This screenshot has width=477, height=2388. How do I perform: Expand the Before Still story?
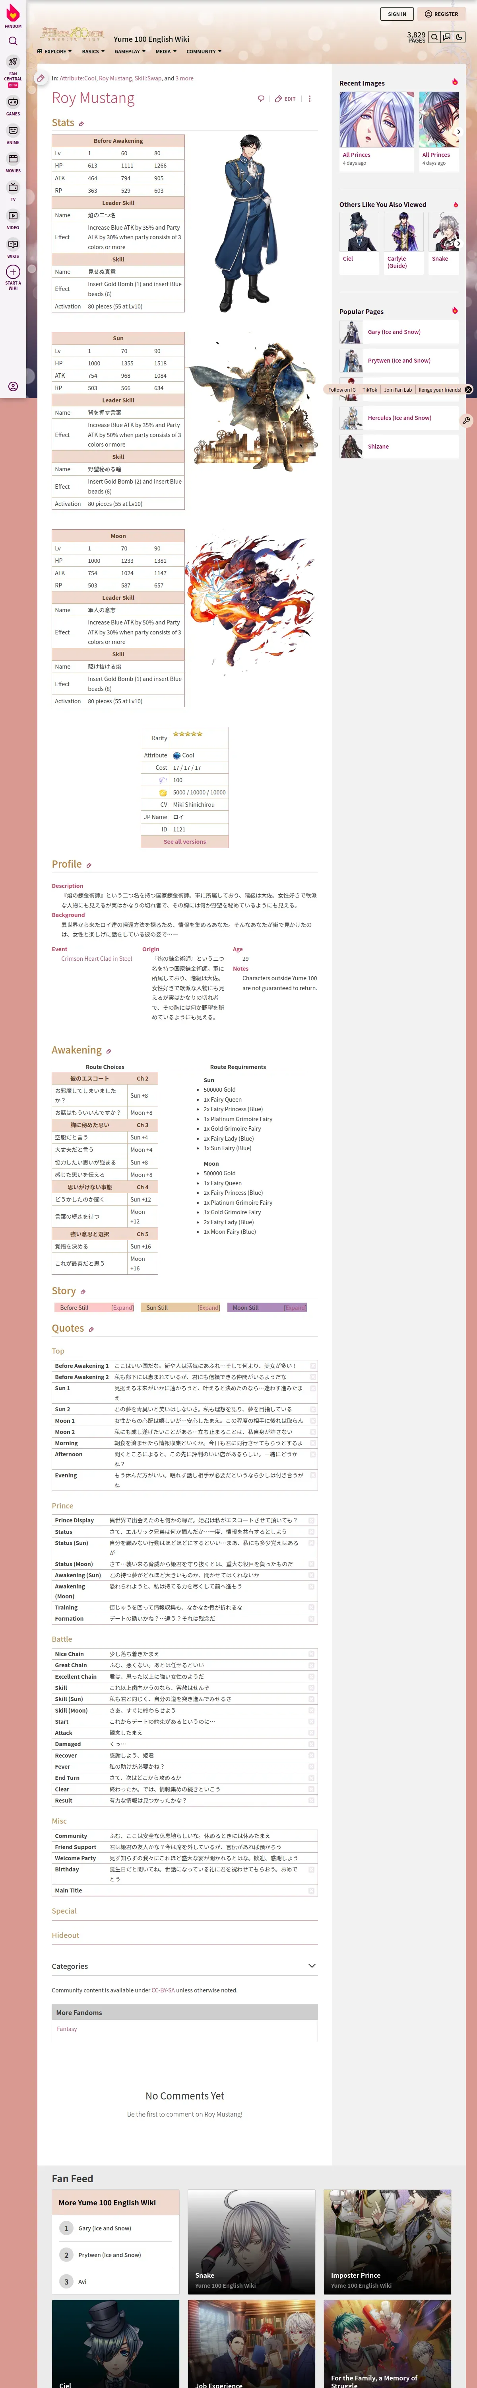click(x=122, y=1308)
